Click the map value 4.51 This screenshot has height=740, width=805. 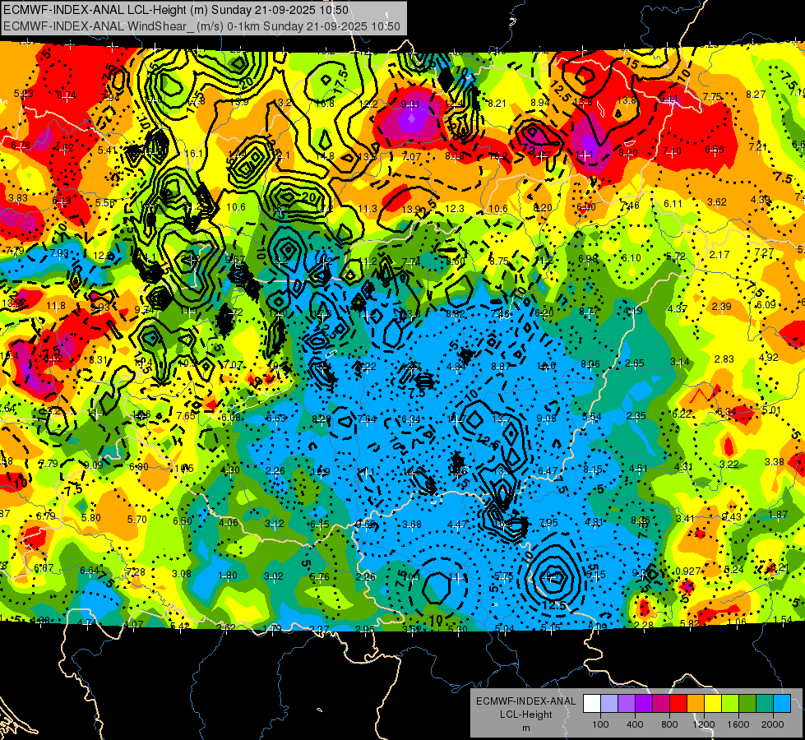pos(638,469)
